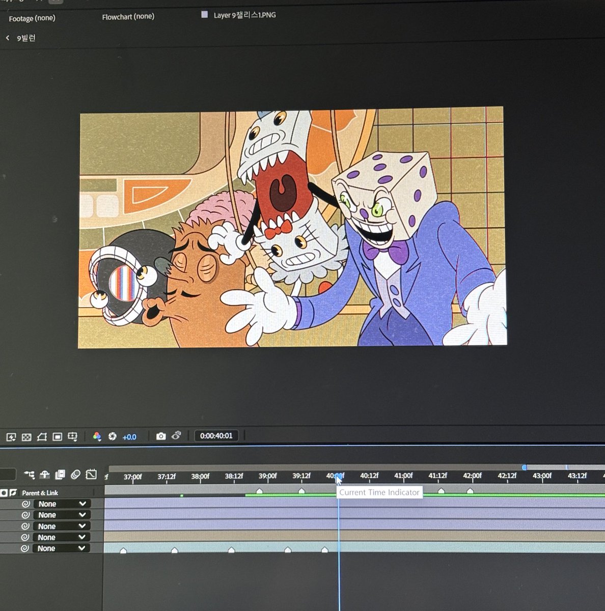Click the Parent & Link column header
Screen dimensions: 605x611
40,493
